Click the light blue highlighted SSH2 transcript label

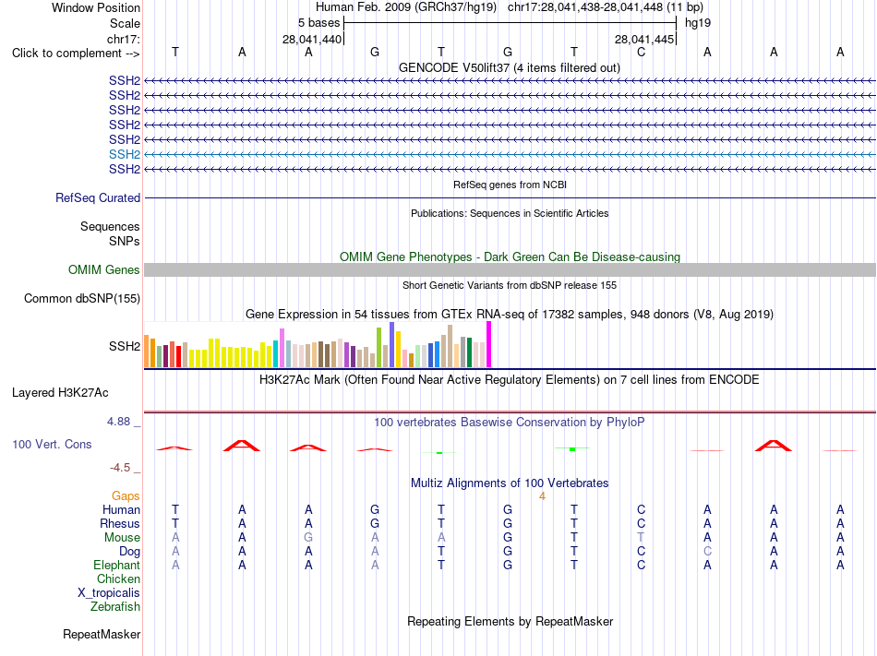point(125,154)
